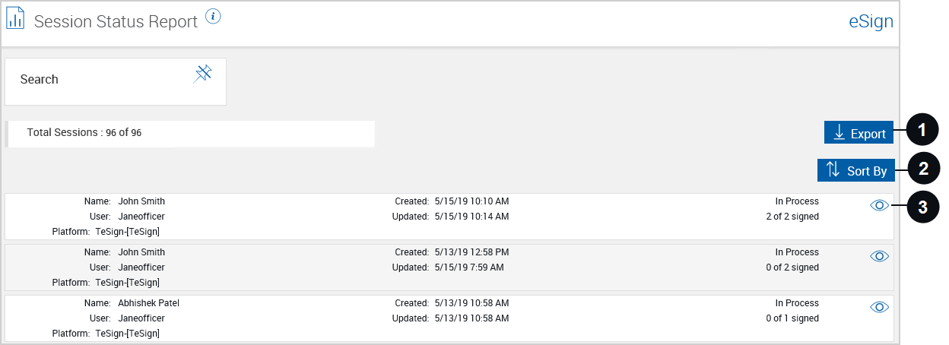Viewport: 949px width, 345px height.
Task: Open the Sort By options
Action: pyautogui.click(x=855, y=170)
